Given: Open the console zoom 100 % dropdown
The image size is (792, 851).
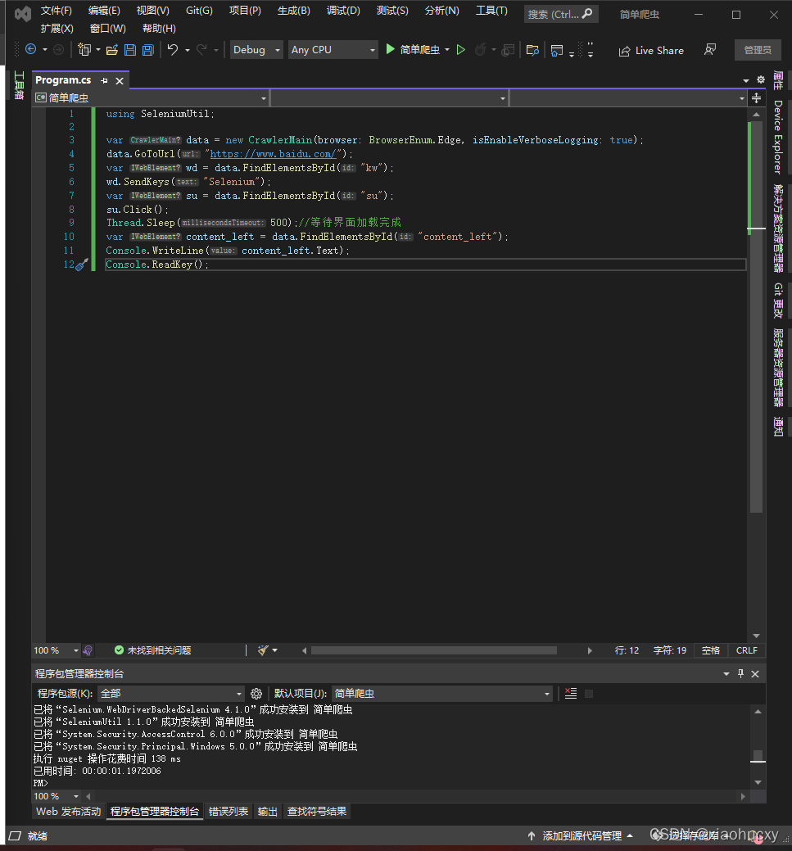Looking at the screenshot, I should coord(76,796).
